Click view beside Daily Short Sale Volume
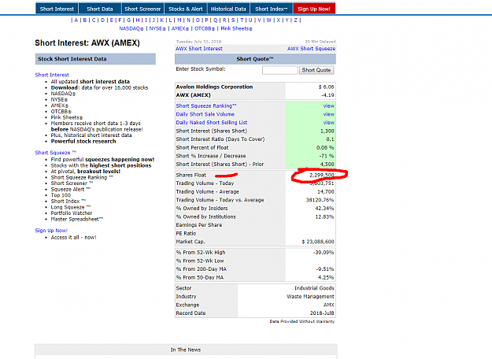This screenshot has height=359, width=492. (328, 114)
